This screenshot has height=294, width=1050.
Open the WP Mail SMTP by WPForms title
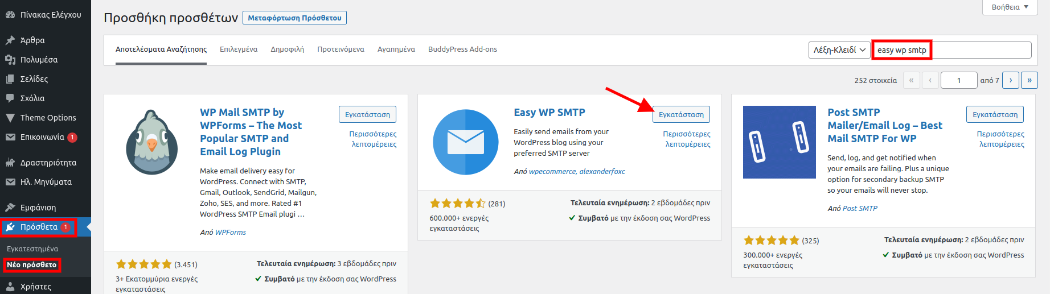tap(251, 132)
